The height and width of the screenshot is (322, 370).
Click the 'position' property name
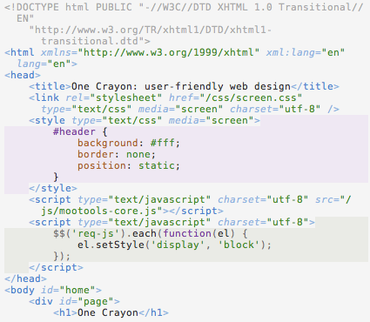[102, 165]
